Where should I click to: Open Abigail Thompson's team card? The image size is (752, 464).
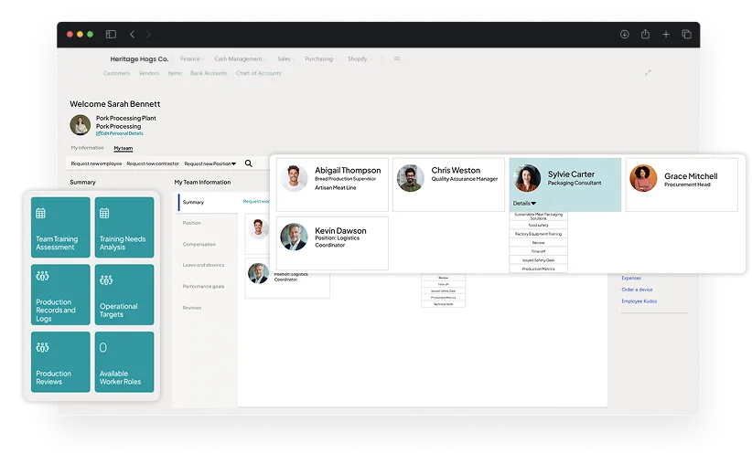pos(332,185)
